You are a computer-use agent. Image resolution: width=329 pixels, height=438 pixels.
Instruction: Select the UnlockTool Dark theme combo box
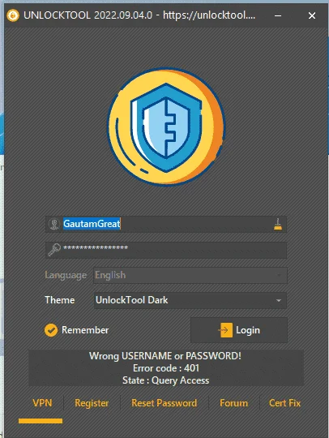[x=190, y=300]
